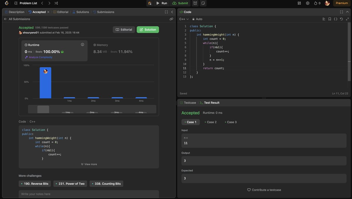Switch to Testcase tab
This screenshot has height=199, width=352.
(x=188, y=103)
